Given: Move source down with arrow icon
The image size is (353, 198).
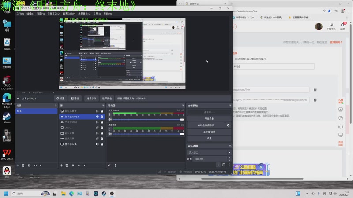Looking at the screenshot, I should (84, 165).
